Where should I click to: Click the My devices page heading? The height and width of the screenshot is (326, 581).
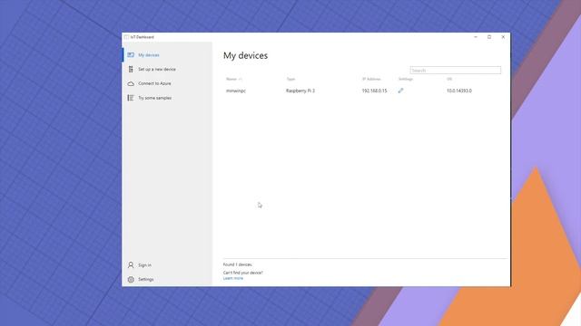(245, 55)
